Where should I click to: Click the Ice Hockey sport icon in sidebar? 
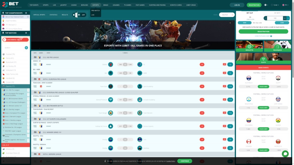click(x=4, y=66)
